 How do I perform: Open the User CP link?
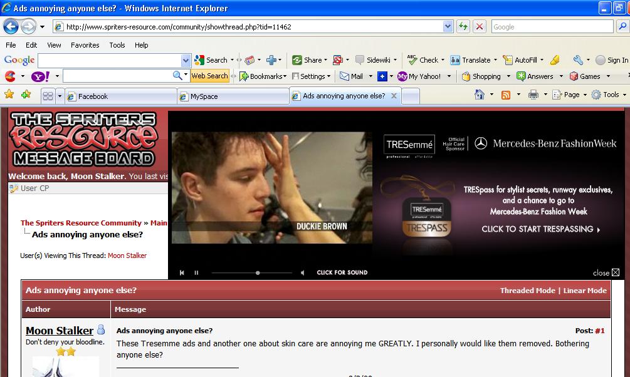[34, 189]
